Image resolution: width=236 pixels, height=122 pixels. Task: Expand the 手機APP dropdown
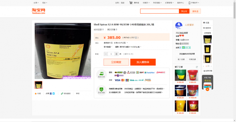tap(195, 3)
